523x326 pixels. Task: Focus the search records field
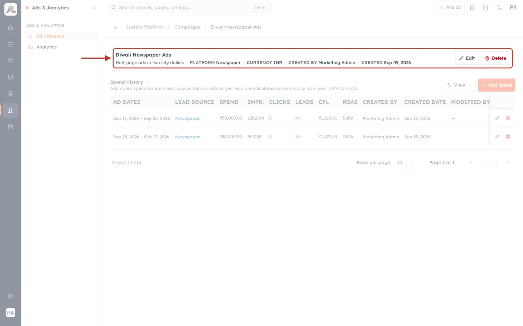click(x=189, y=8)
